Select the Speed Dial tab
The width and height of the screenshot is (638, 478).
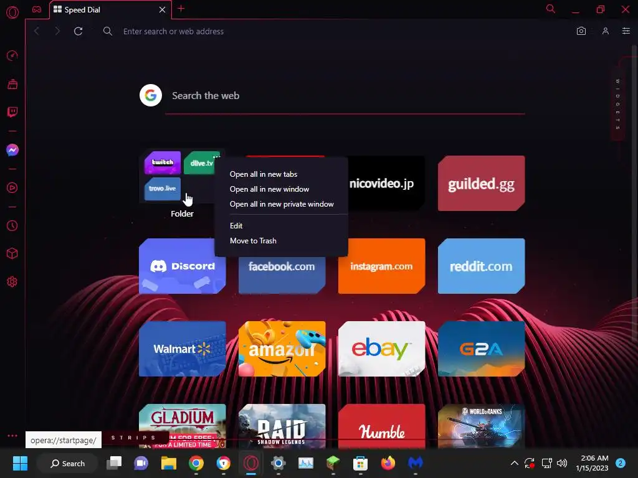(x=110, y=10)
